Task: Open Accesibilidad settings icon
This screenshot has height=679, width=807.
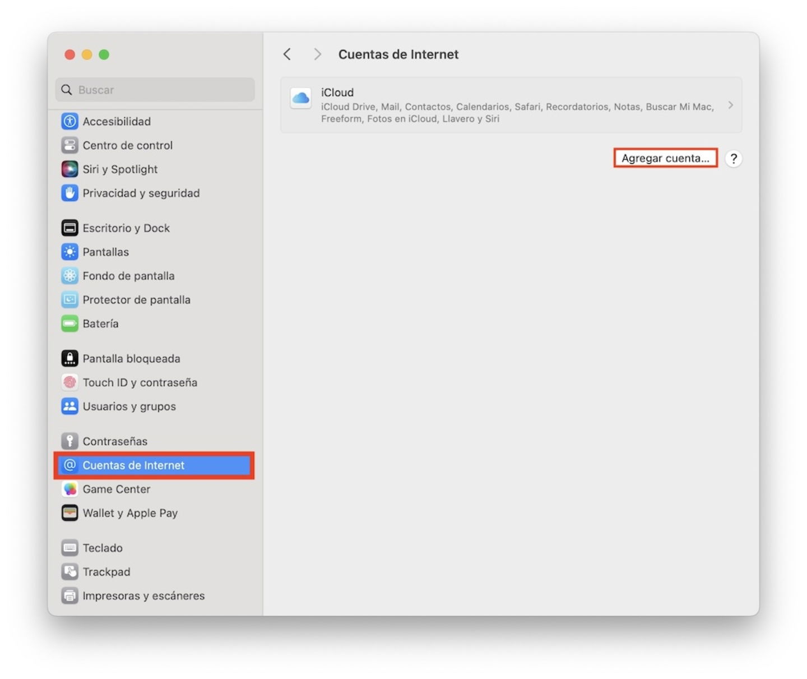Action: [69, 121]
